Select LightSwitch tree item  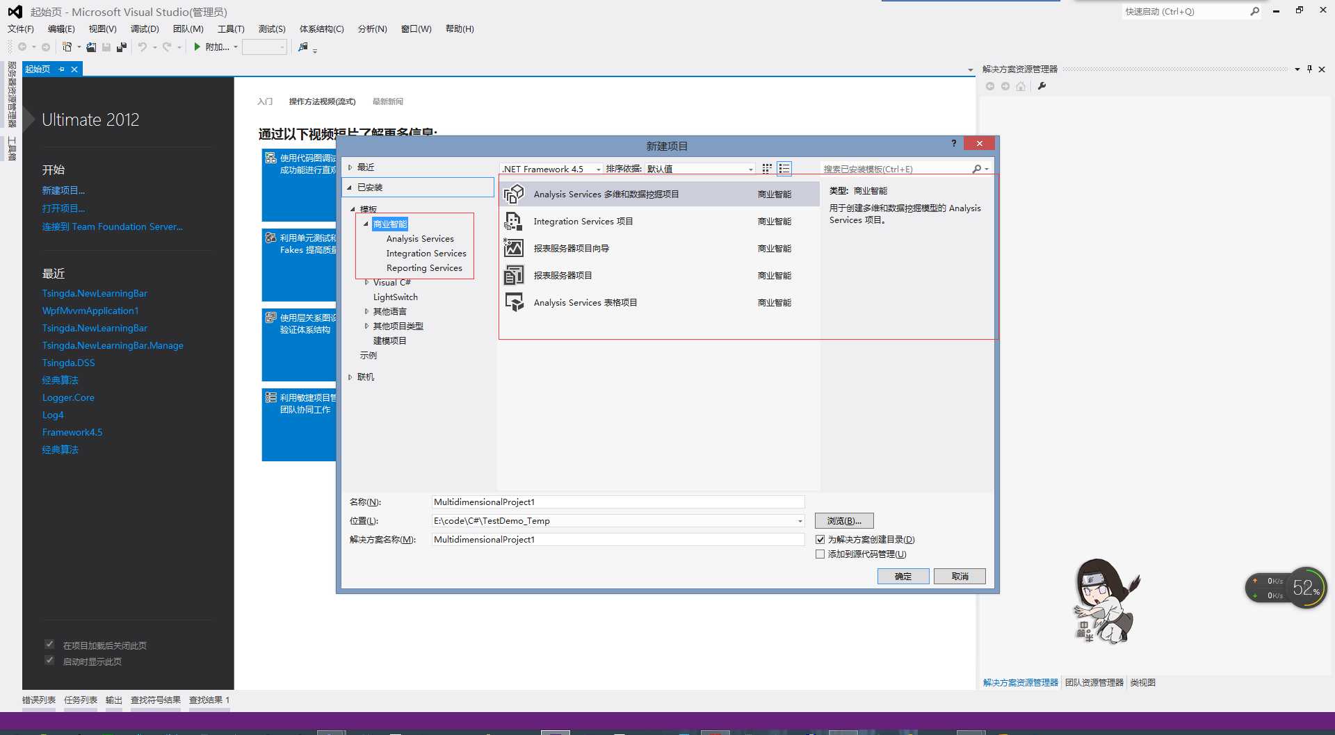396,297
